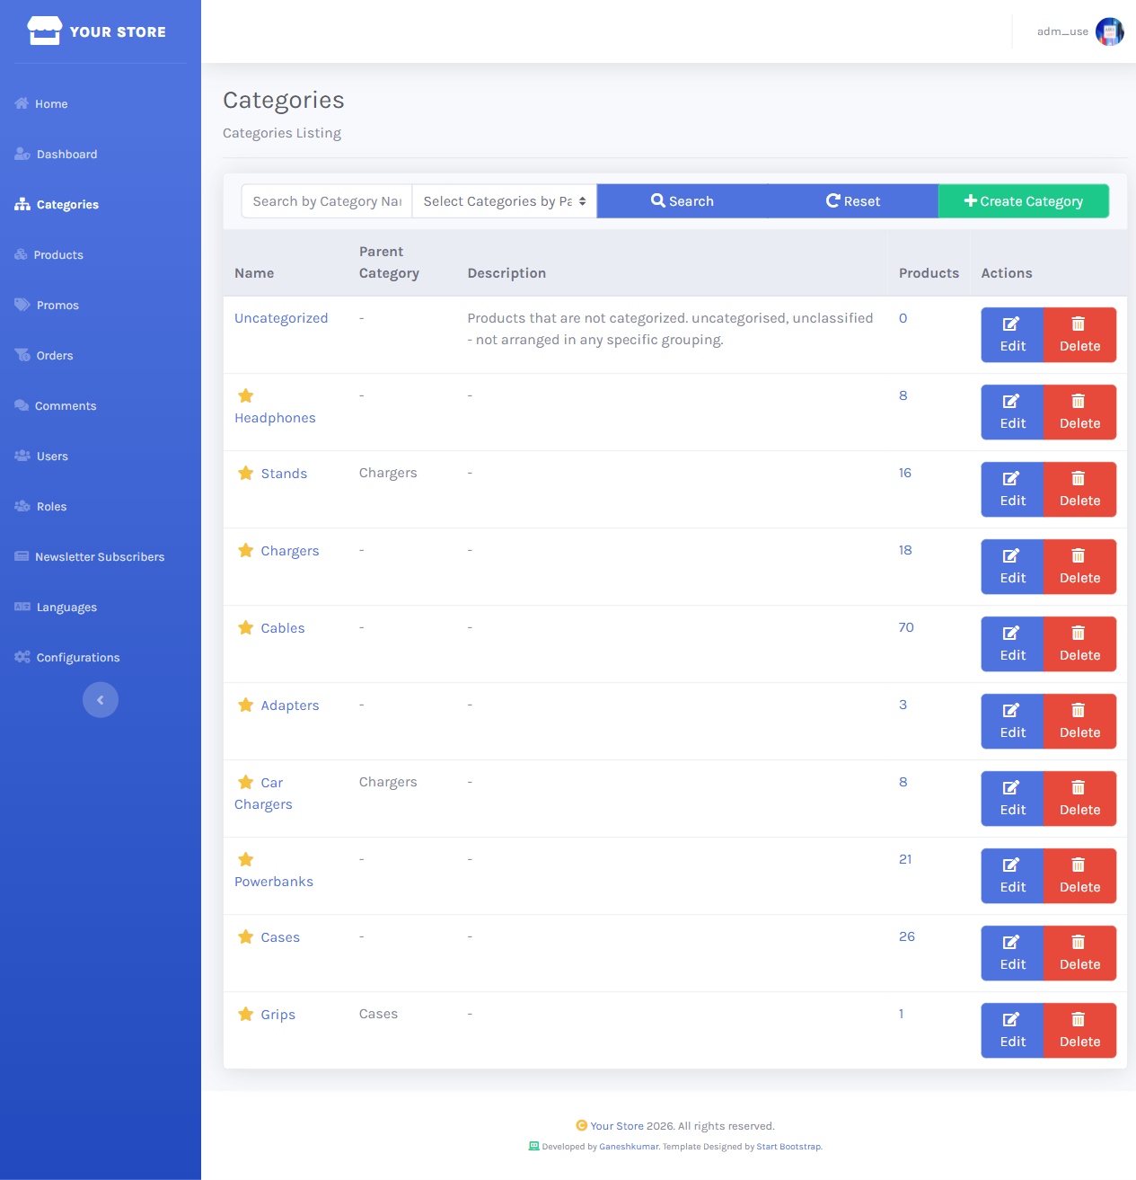Click the Search button
Image resolution: width=1136 pixels, height=1180 pixels.
[682, 201]
